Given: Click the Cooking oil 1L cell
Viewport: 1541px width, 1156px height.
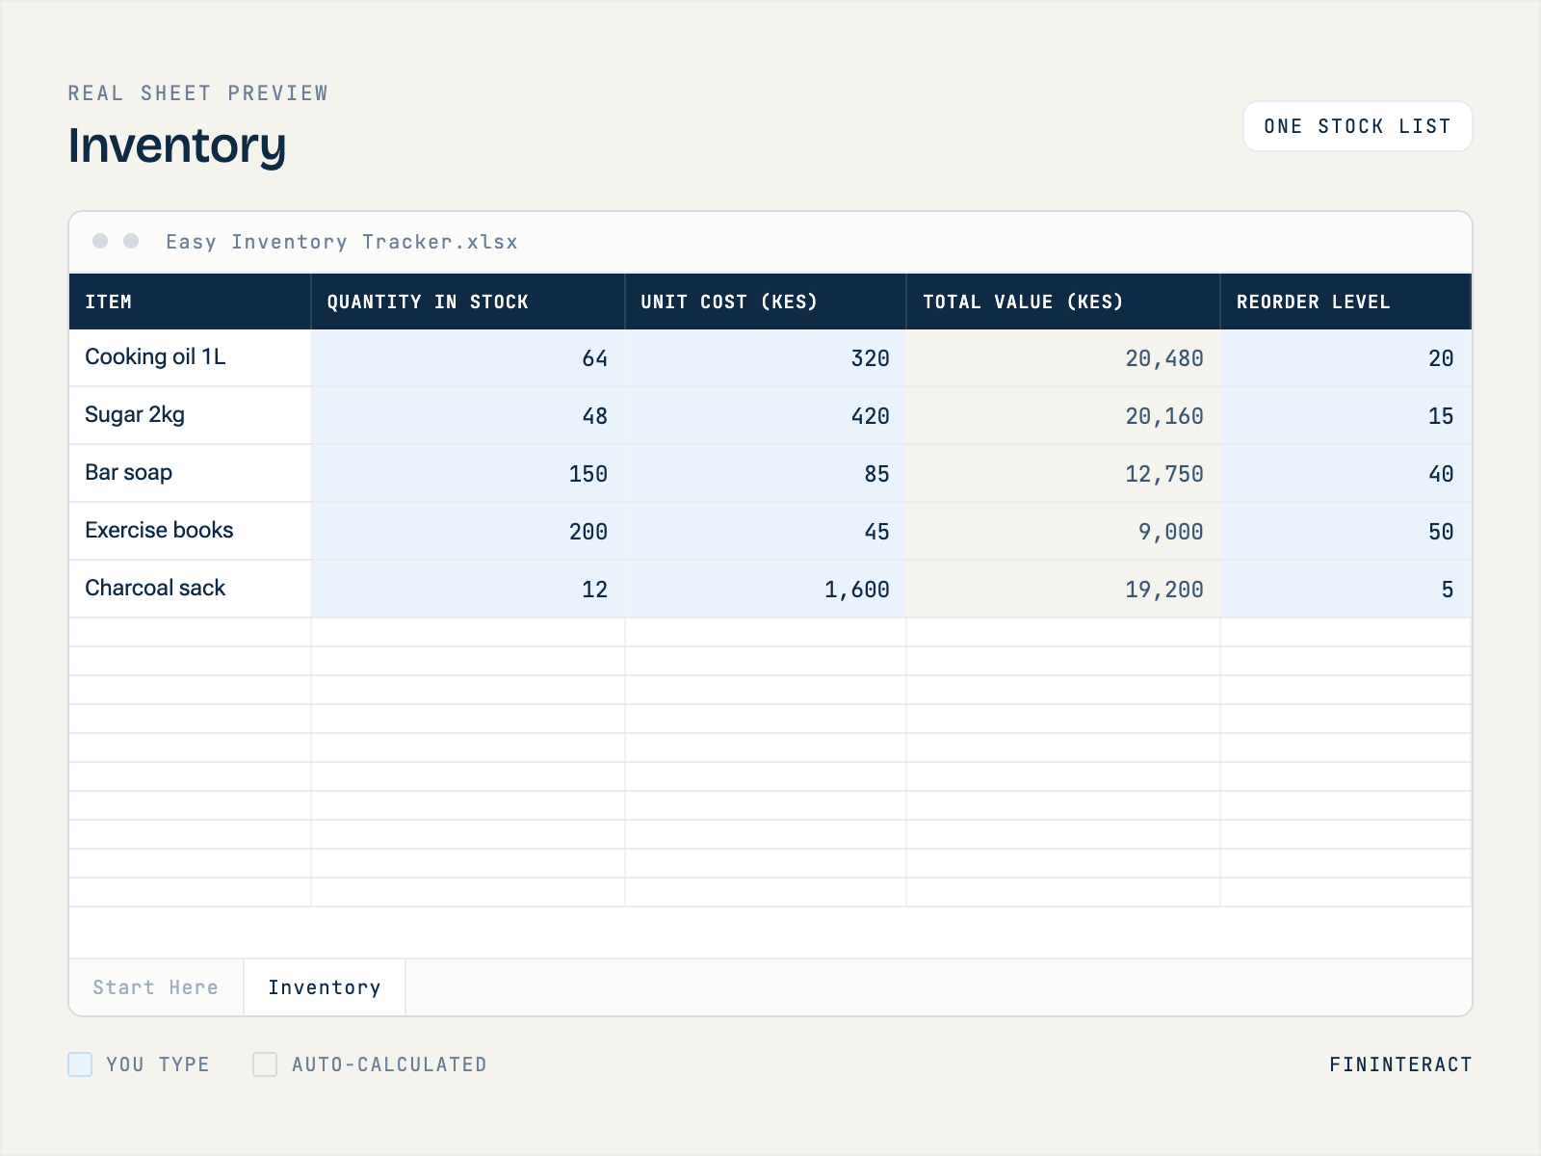Looking at the screenshot, I should 190,357.
